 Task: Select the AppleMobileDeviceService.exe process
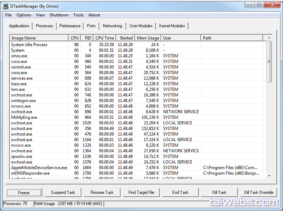[39, 167]
